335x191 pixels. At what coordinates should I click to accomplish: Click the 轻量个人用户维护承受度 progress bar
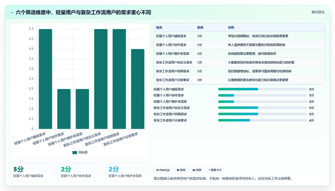263,102
